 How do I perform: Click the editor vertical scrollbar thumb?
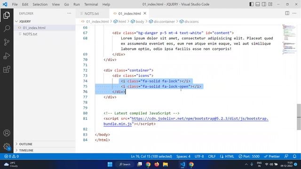tap(299, 117)
